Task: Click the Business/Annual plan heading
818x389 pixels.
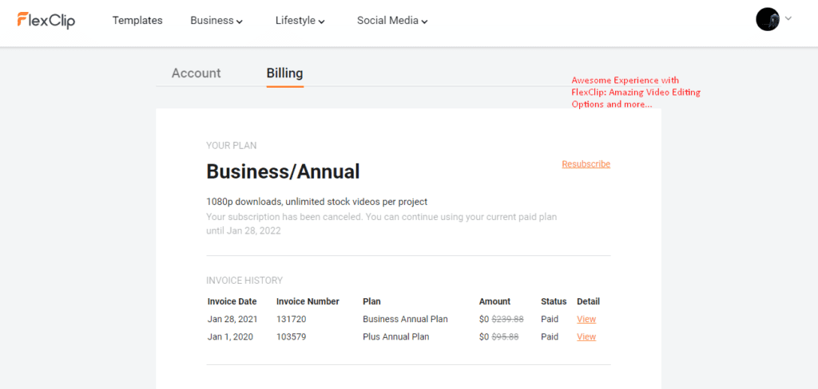Action: tap(283, 171)
